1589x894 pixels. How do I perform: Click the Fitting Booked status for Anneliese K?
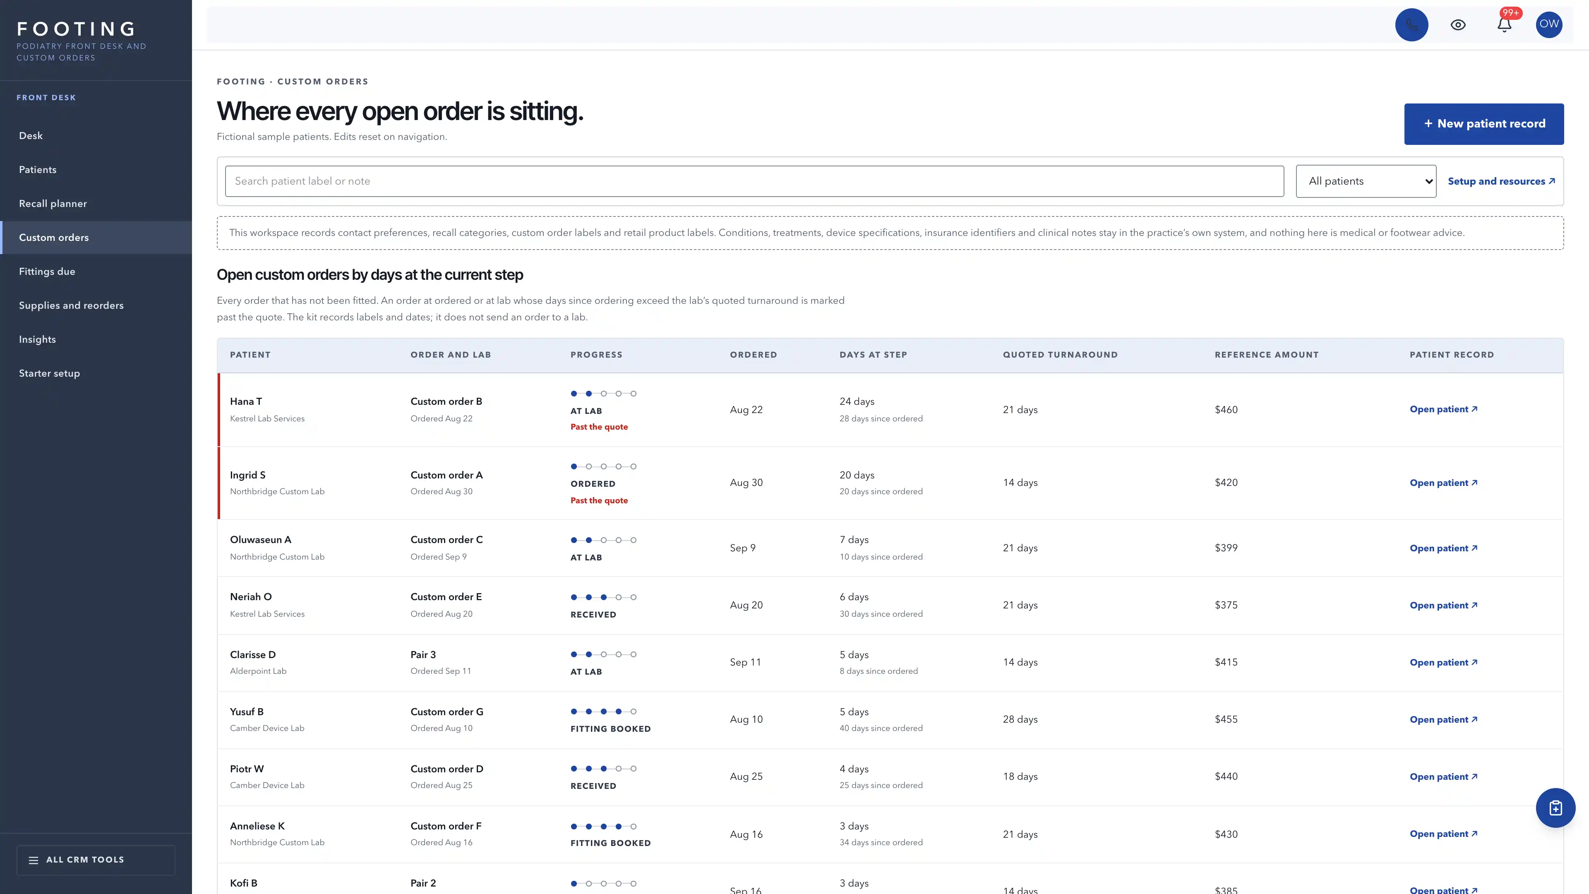pos(610,843)
